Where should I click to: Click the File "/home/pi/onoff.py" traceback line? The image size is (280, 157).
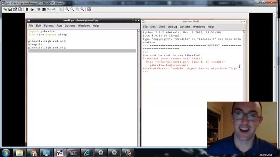185,62
